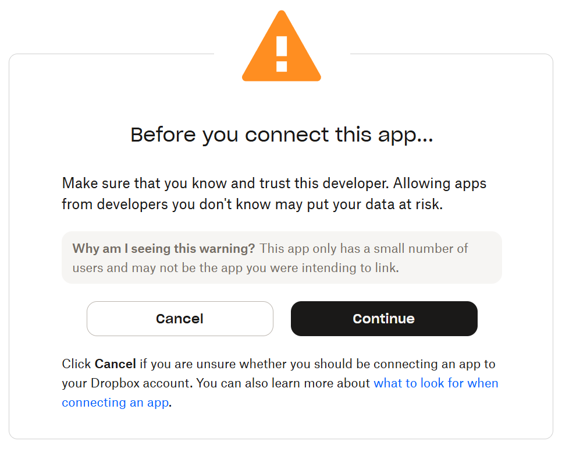Viewport: 562px width, 455px height.
Task: Click the 'Allowing apps' phrase in warning paragraph
Action: tap(440, 184)
